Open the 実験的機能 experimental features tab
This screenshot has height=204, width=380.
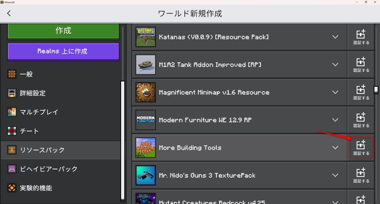(61, 188)
